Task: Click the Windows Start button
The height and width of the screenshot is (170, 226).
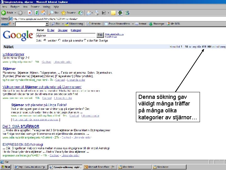Action: pos(6,167)
